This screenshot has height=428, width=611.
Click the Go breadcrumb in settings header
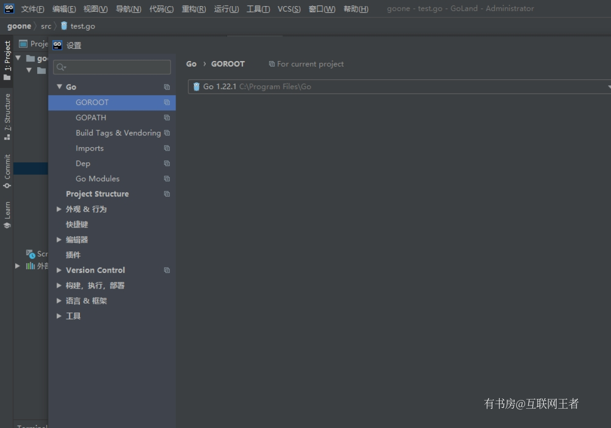(191, 64)
